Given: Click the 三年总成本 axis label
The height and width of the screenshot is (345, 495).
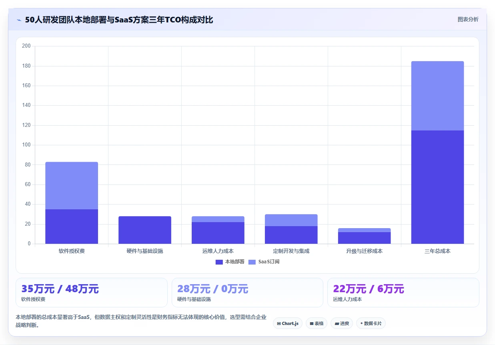Looking at the screenshot, I should pyautogui.click(x=438, y=251).
